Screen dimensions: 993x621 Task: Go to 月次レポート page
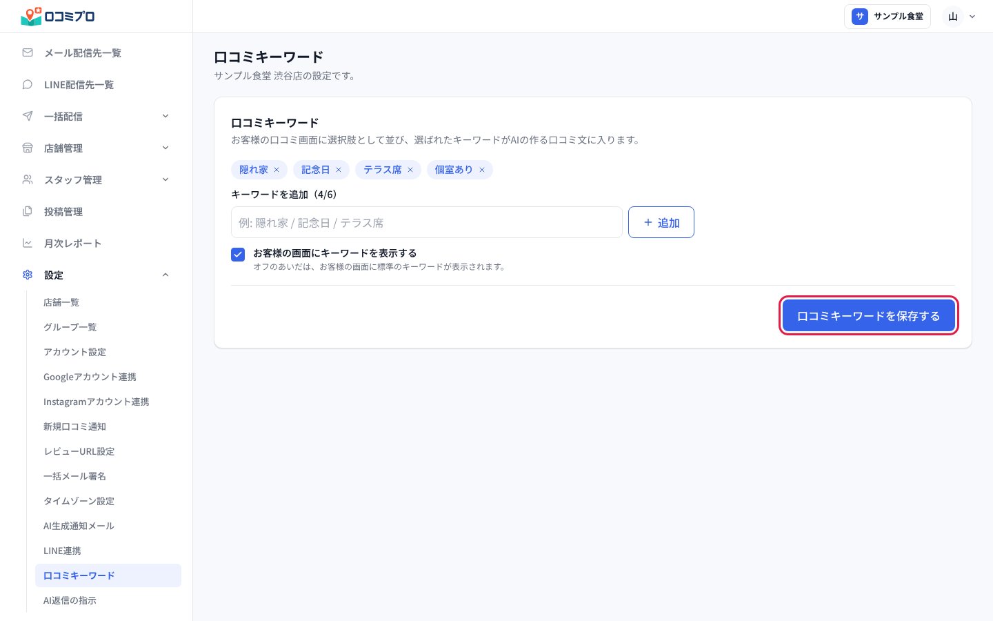97,243
